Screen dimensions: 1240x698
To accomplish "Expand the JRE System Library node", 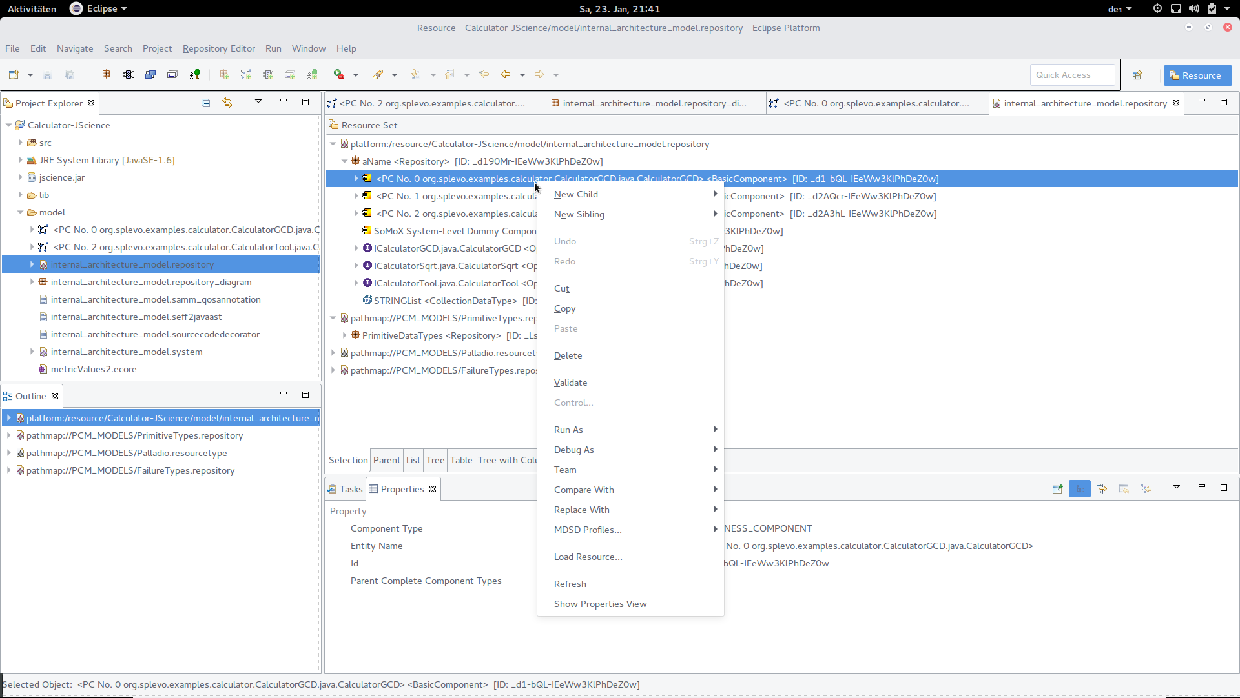I will [20, 160].
